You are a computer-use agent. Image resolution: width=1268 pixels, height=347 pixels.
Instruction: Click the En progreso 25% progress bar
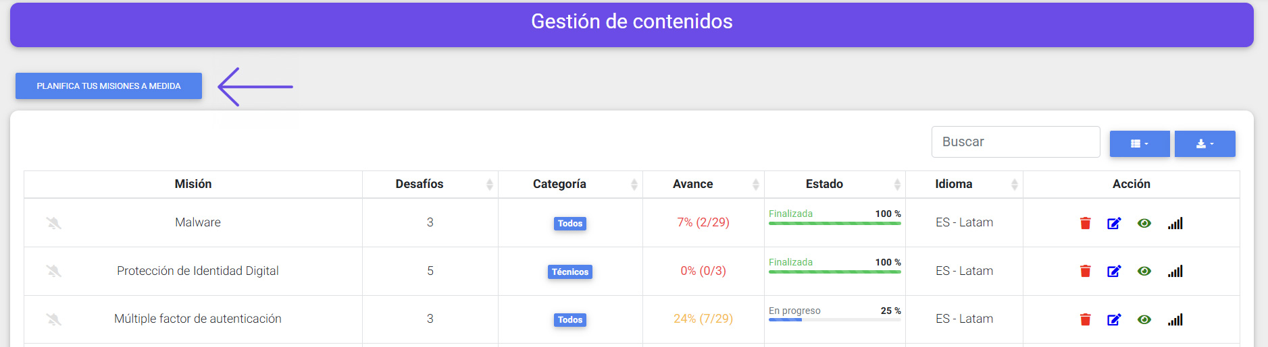click(834, 319)
